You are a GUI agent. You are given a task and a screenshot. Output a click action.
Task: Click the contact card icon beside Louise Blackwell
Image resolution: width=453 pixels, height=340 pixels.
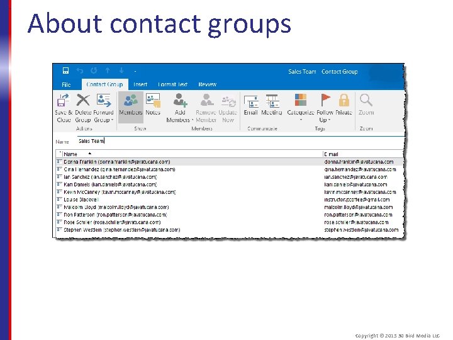pyautogui.click(x=59, y=199)
